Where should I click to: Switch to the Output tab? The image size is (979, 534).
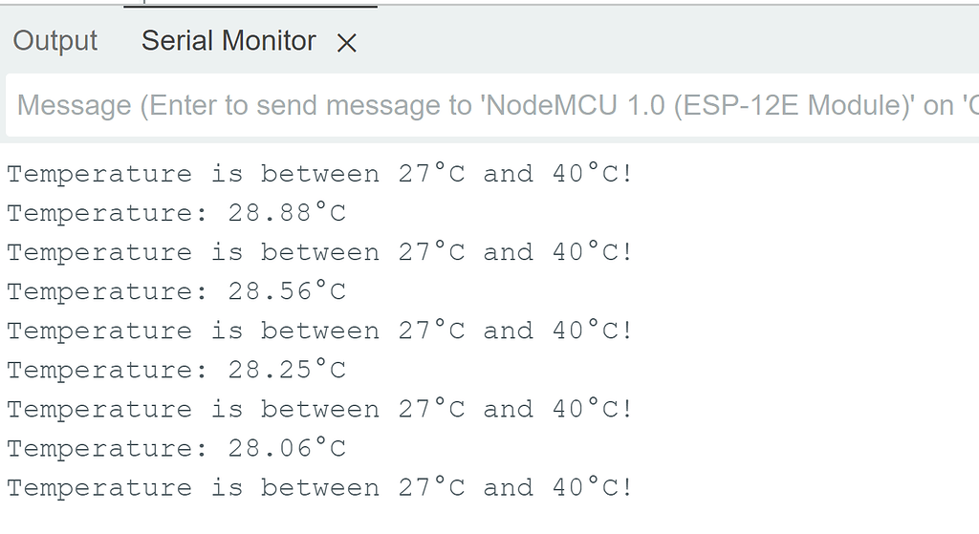coord(54,41)
